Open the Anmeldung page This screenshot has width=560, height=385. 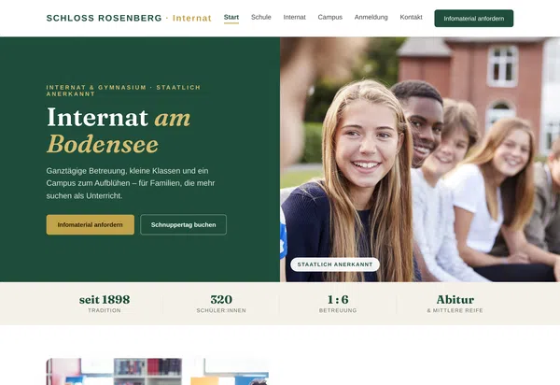pos(371,17)
